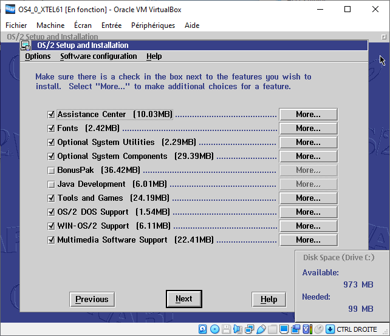Open the Périphériques menu in VirtualBox

coord(152,25)
